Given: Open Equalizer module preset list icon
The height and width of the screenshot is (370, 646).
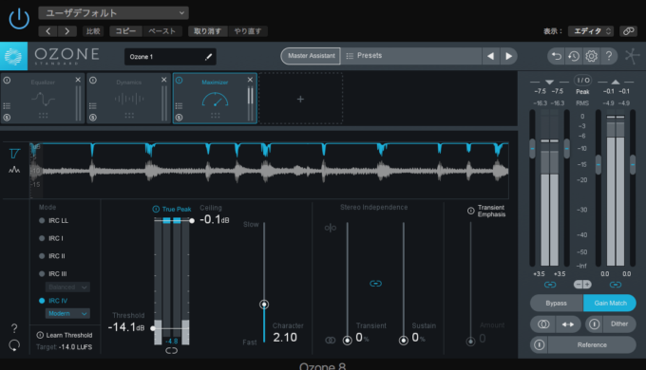Looking at the screenshot, I should coord(7,105).
